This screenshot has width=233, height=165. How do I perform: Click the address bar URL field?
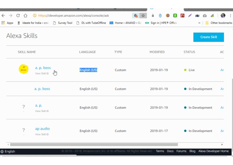coord(73,16)
